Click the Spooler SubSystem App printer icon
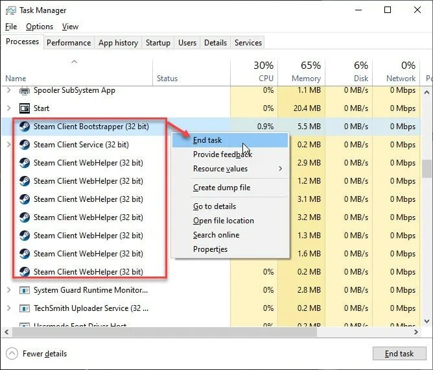Screen dimensions: 433x370 [25, 90]
